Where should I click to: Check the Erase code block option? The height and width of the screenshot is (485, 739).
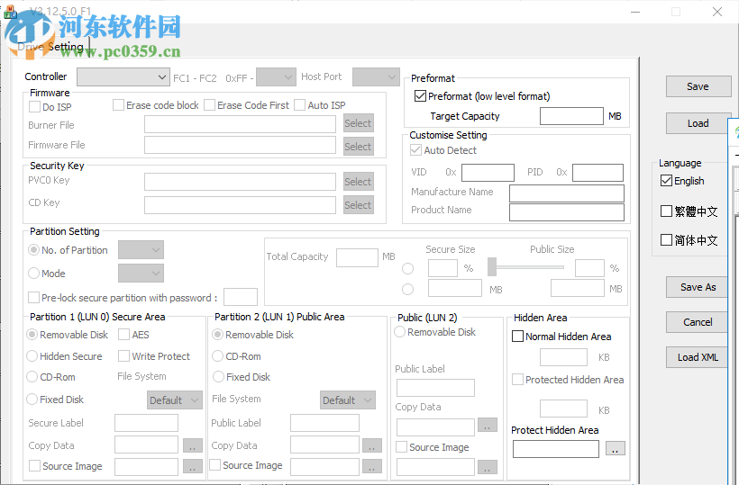tap(118, 105)
